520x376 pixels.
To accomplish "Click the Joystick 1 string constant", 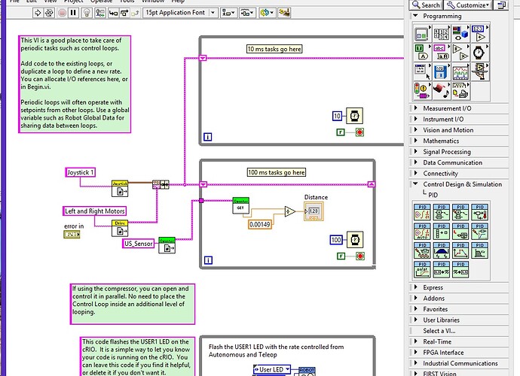I will point(81,172).
